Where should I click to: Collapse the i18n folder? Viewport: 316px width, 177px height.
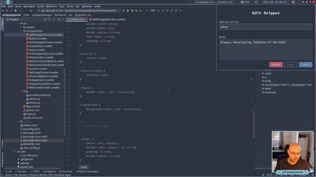[x=15, y=152]
